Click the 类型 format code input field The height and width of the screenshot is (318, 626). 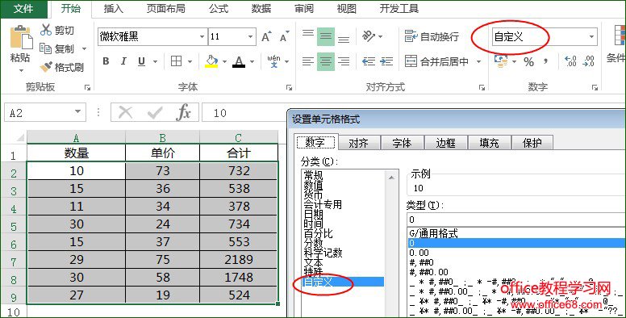tap(516, 220)
